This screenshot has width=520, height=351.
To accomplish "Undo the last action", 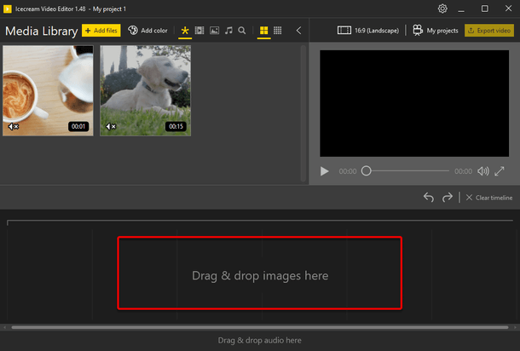I will click(429, 198).
